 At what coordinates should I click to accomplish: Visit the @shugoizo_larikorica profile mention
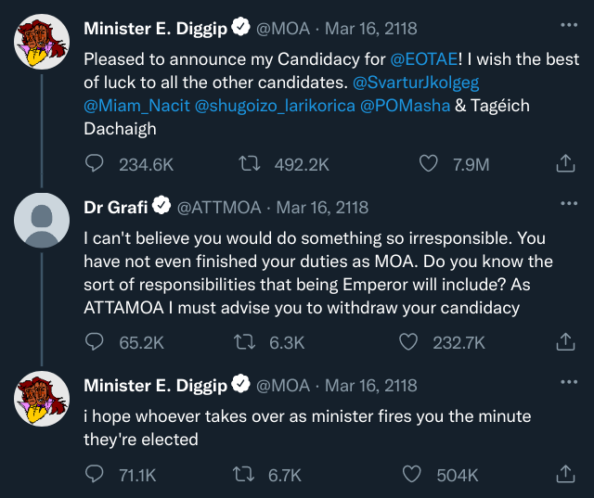275,106
